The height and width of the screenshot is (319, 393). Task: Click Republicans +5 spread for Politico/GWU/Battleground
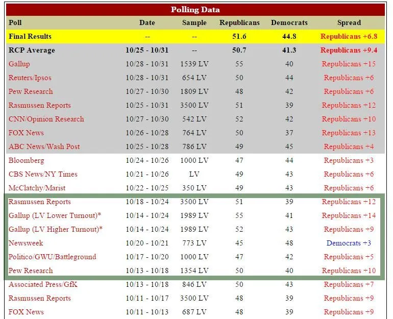pyautogui.click(x=349, y=257)
